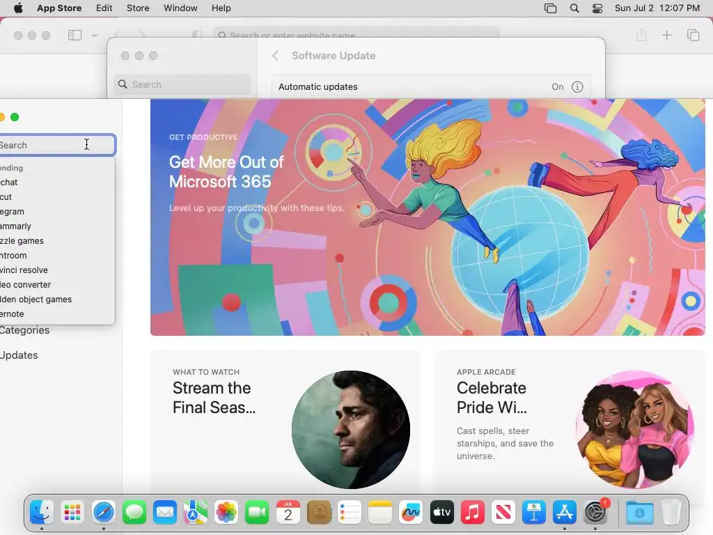Open Spotlight search in menu bar
Viewport: 713px width, 535px height.
coord(574,8)
